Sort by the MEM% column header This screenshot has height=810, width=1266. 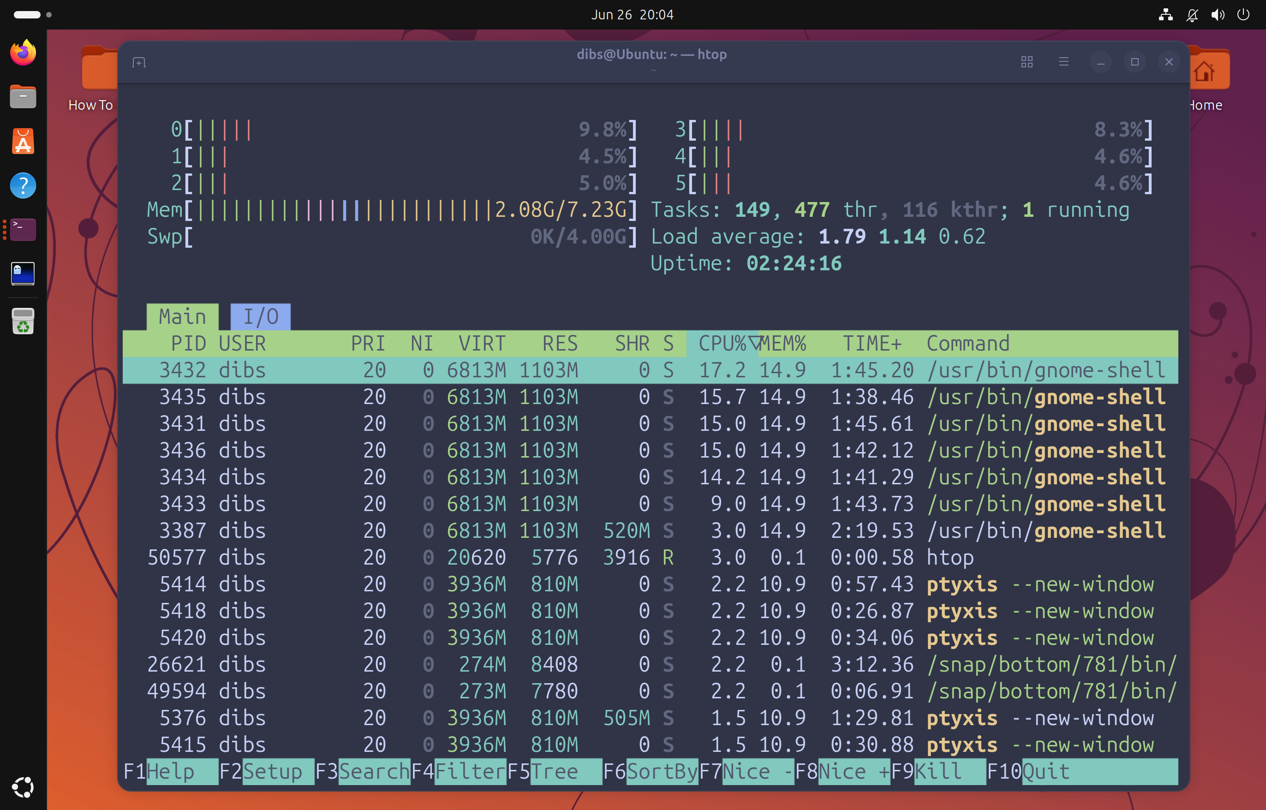pyautogui.click(x=782, y=344)
